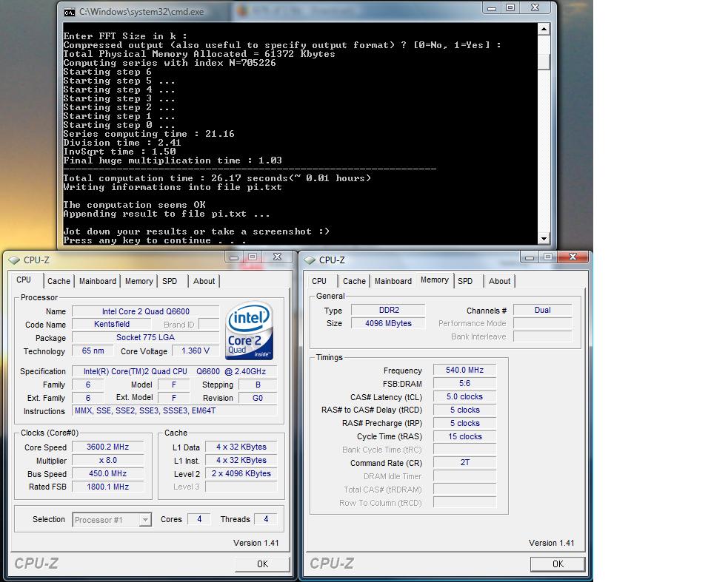Click the Specification field Q6600 @ 2.40GHz
The height and width of the screenshot is (582, 711).
(175, 371)
